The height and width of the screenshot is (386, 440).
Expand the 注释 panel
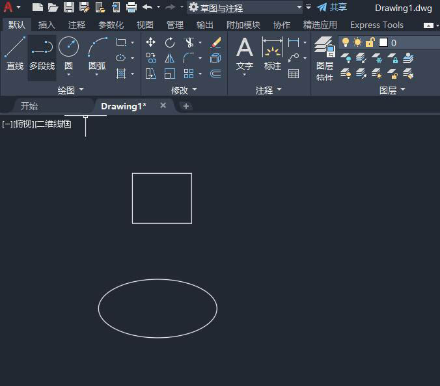coord(269,90)
